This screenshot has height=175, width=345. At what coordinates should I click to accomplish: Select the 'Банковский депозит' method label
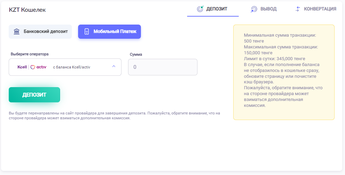point(46,32)
